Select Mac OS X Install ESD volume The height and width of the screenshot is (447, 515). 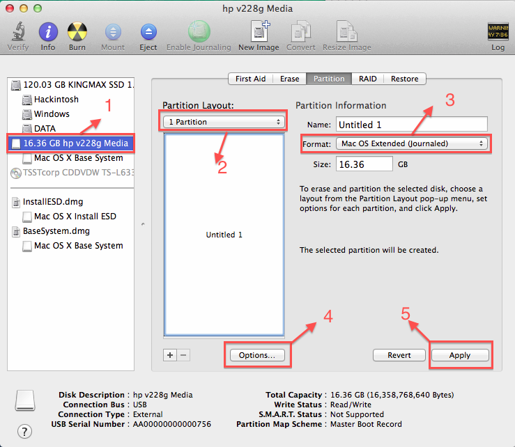(70, 217)
